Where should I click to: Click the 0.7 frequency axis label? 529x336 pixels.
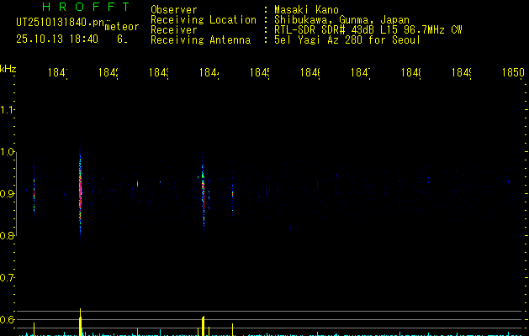8,278
